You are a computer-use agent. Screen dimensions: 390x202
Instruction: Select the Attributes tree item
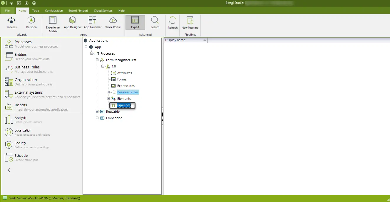(124, 73)
